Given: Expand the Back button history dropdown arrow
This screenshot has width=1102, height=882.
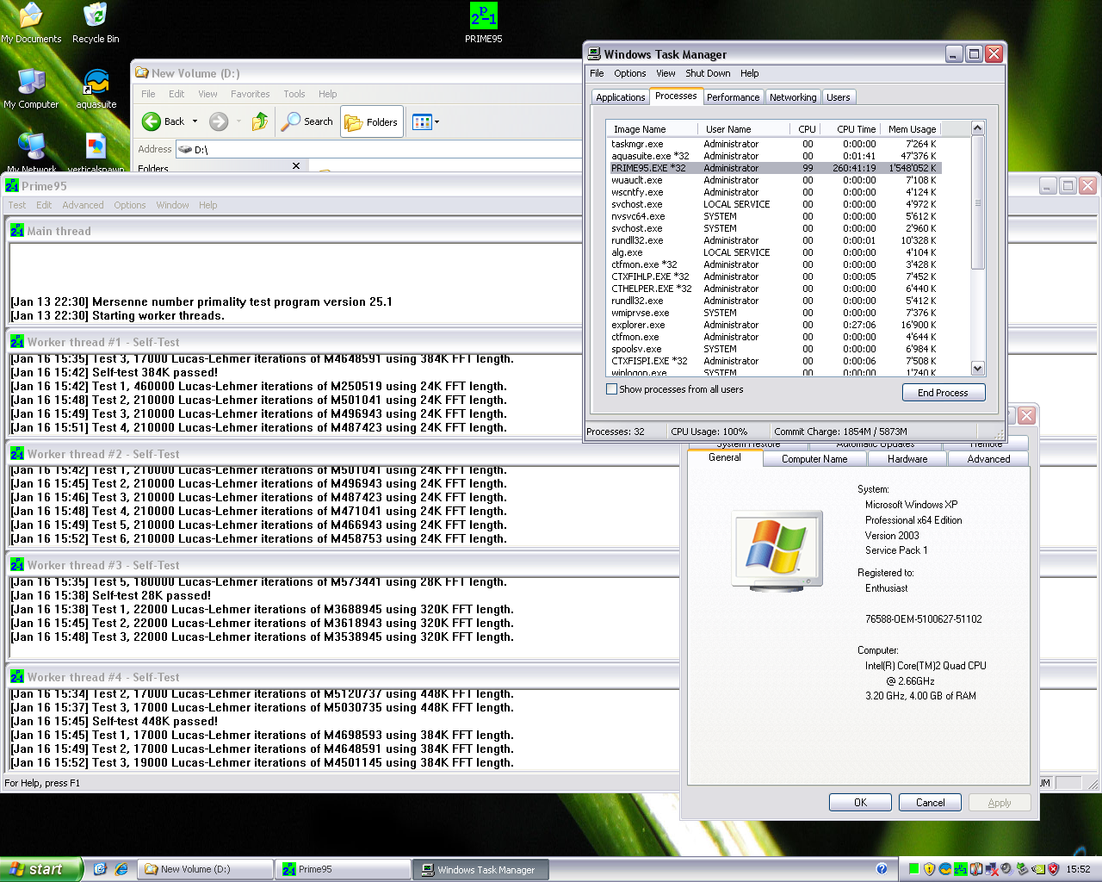Looking at the screenshot, I should click(195, 122).
